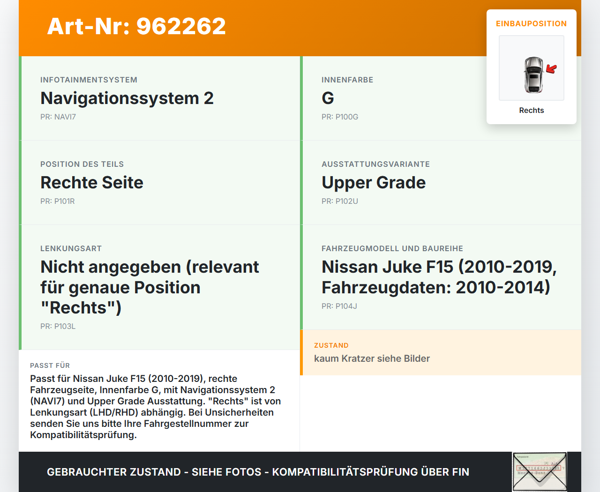Select the Einbauposition header tab

(531, 23)
